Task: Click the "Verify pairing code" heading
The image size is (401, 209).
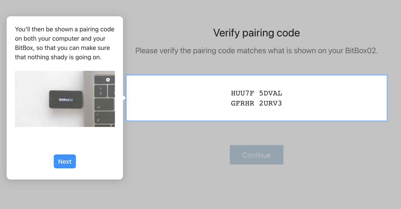Action: pyautogui.click(x=256, y=33)
